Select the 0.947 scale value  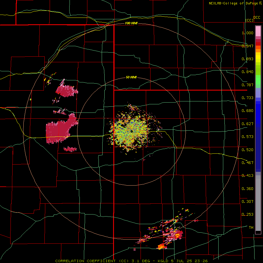tap(248, 46)
